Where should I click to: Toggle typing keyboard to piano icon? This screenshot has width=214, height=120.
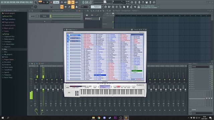pyautogui.click(x=62, y=7)
